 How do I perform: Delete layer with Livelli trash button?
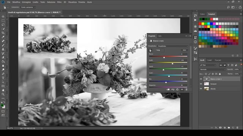237,128
